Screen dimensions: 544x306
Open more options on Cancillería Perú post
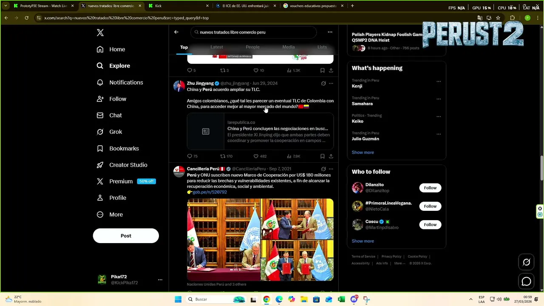(x=331, y=169)
